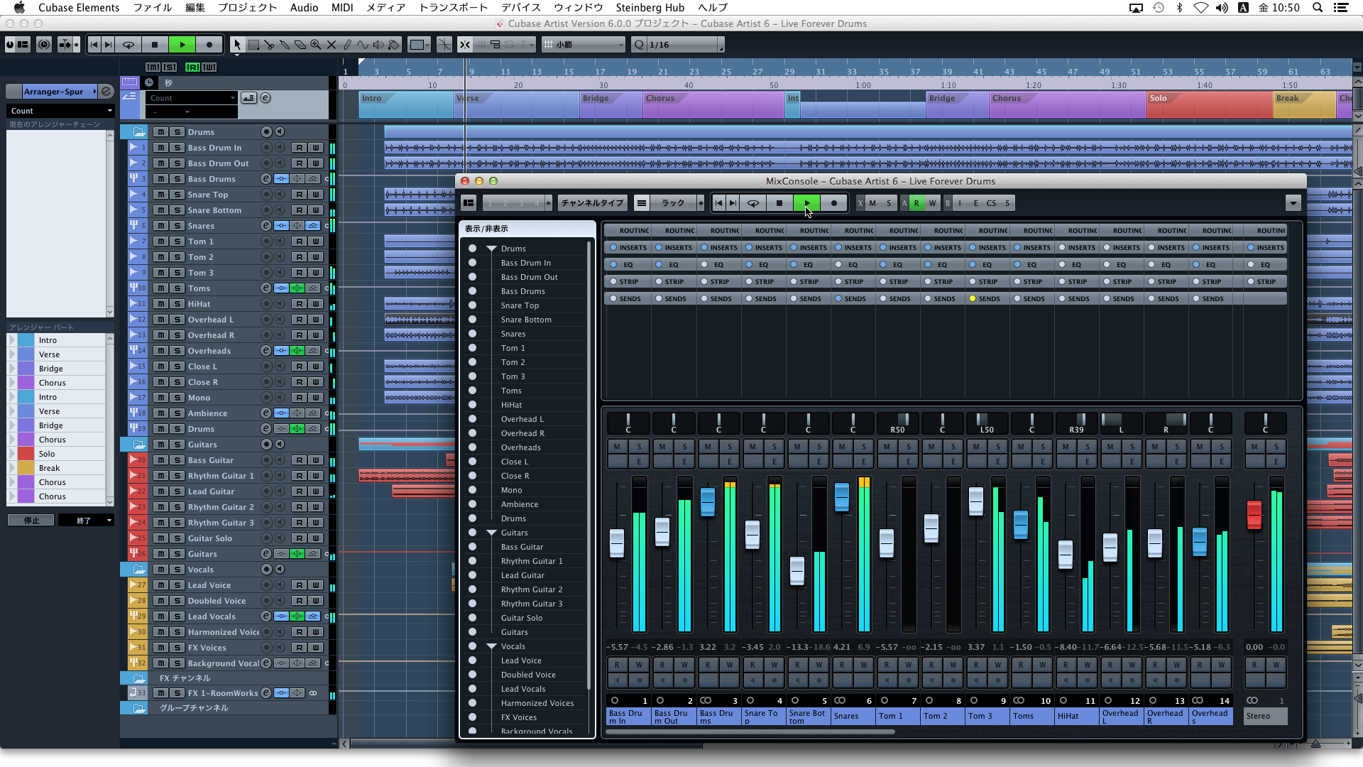Toggle visibility dot for Snare Top channel

472,305
